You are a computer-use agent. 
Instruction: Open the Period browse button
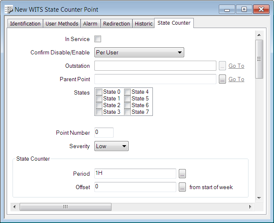click(x=182, y=174)
